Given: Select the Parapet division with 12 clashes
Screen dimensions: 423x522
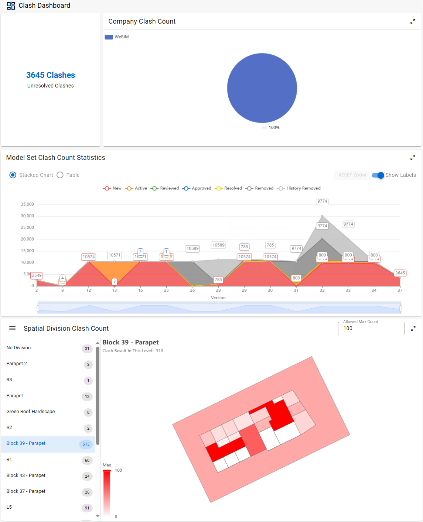Looking at the screenshot, I should click(x=48, y=396).
